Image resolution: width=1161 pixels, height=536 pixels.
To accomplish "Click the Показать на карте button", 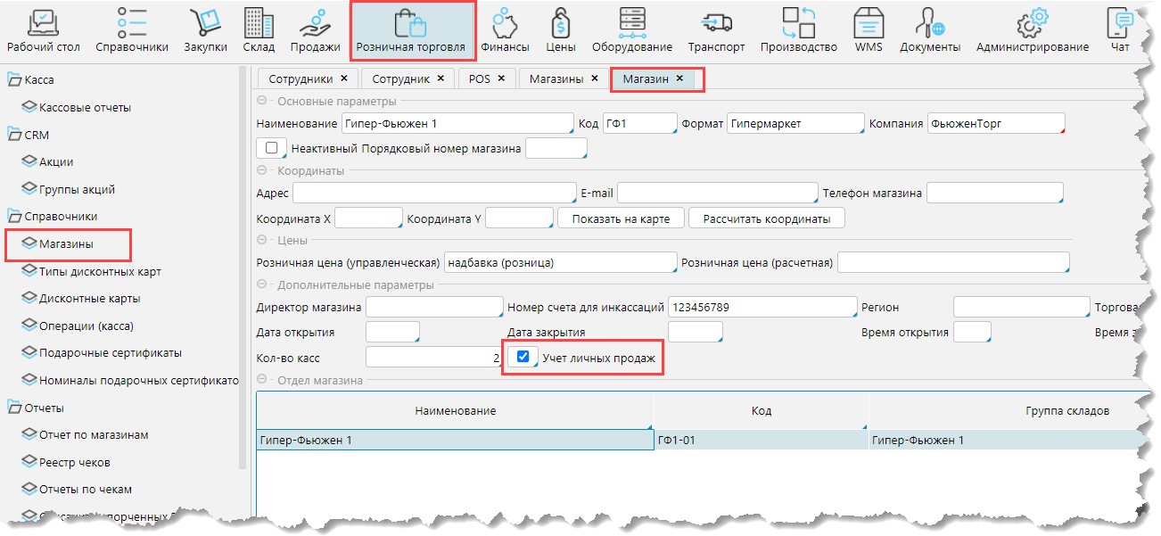I will 621,219.
